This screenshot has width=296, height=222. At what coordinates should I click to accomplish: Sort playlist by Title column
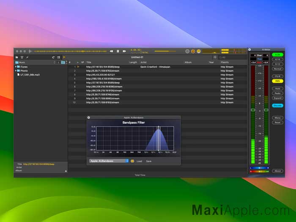tap(88, 62)
